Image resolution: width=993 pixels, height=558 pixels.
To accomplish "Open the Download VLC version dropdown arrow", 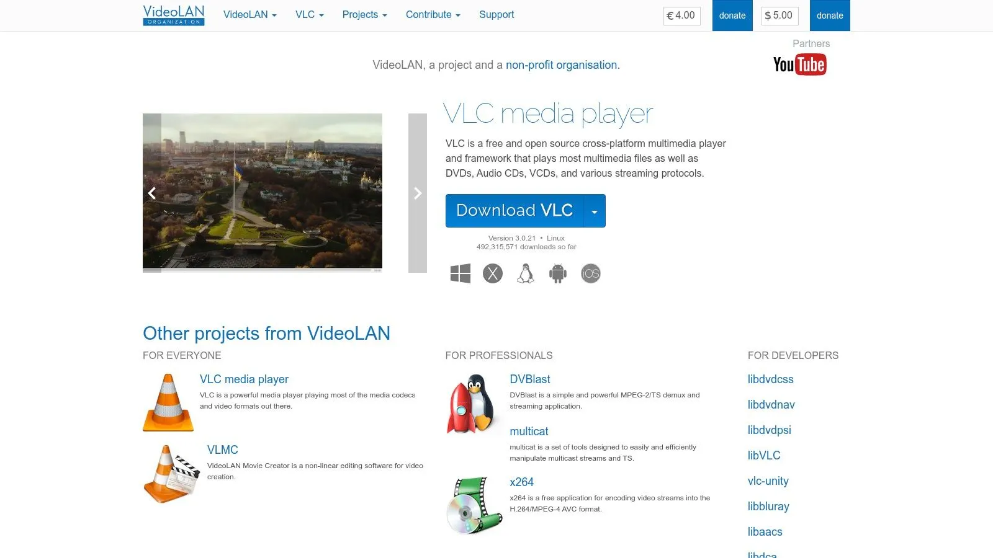I will tap(595, 211).
